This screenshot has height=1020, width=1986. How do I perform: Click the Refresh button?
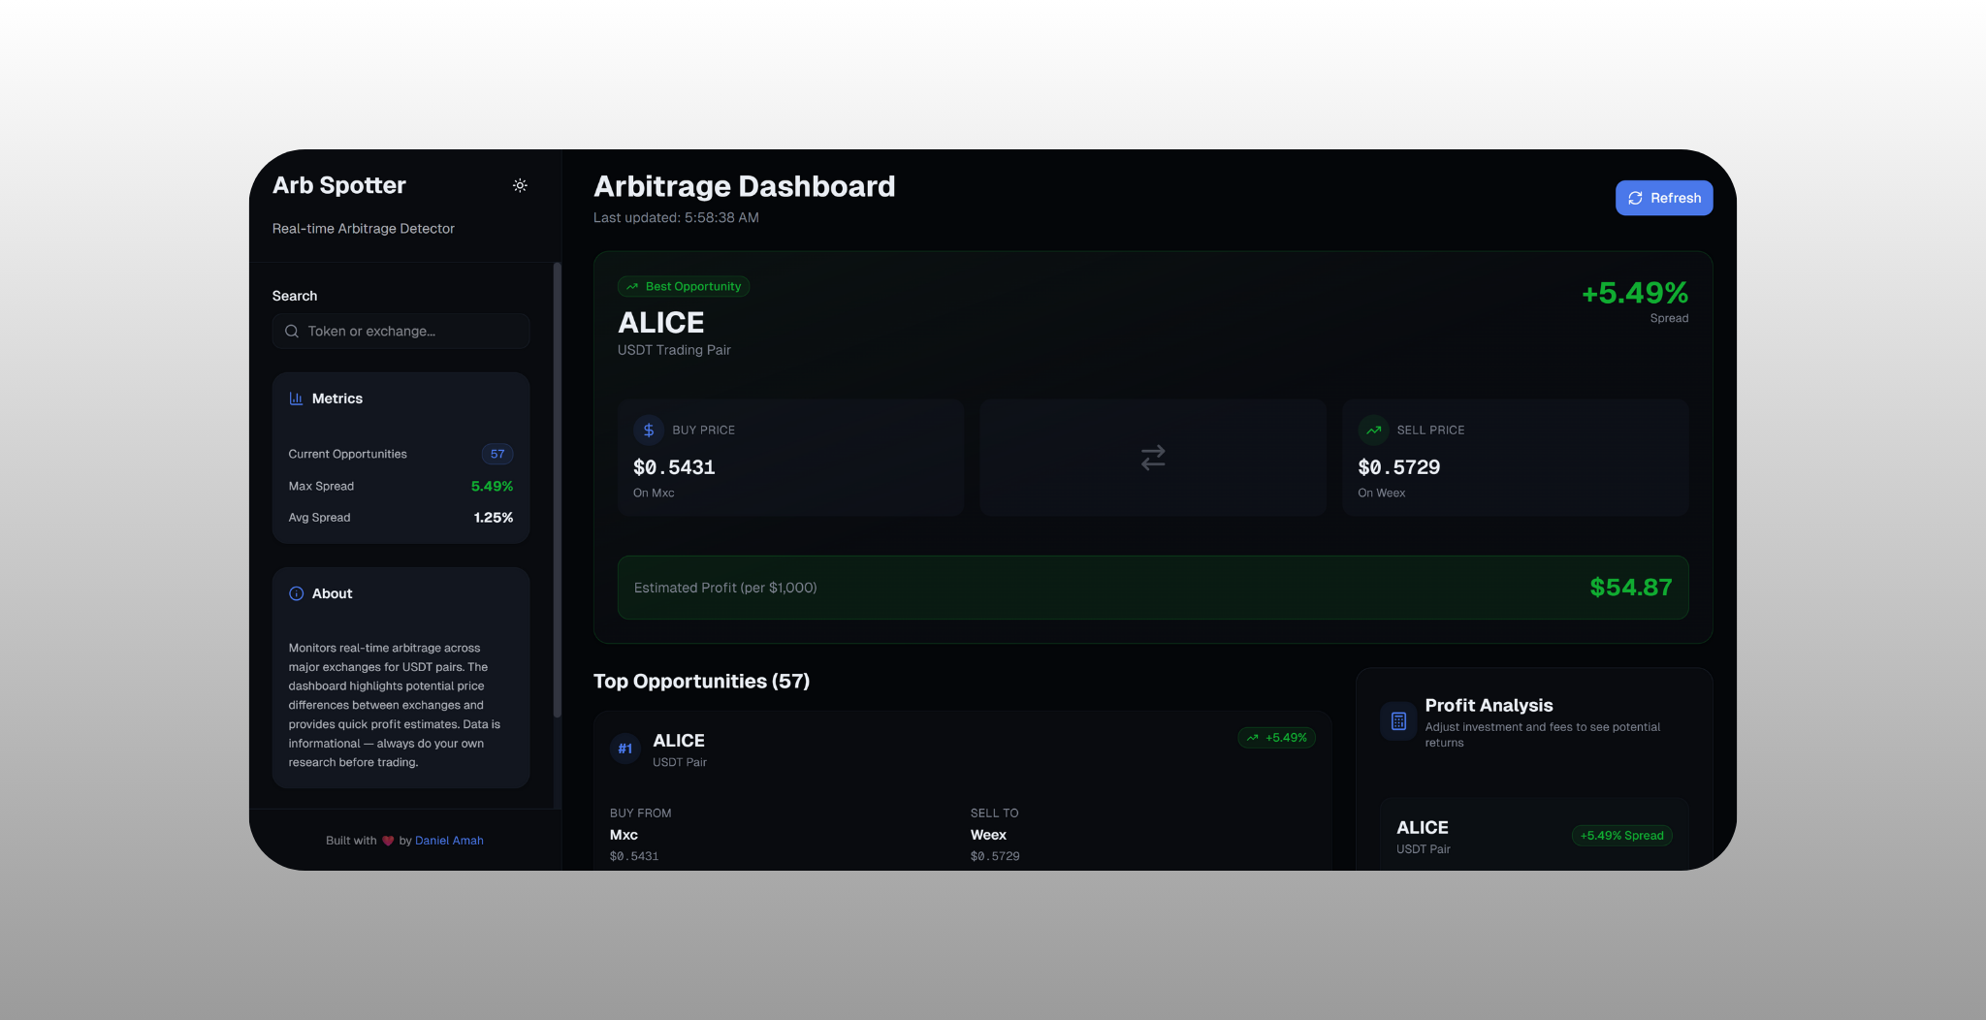1663,198
